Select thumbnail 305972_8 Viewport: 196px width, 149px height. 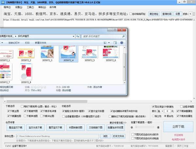pos(26,74)
